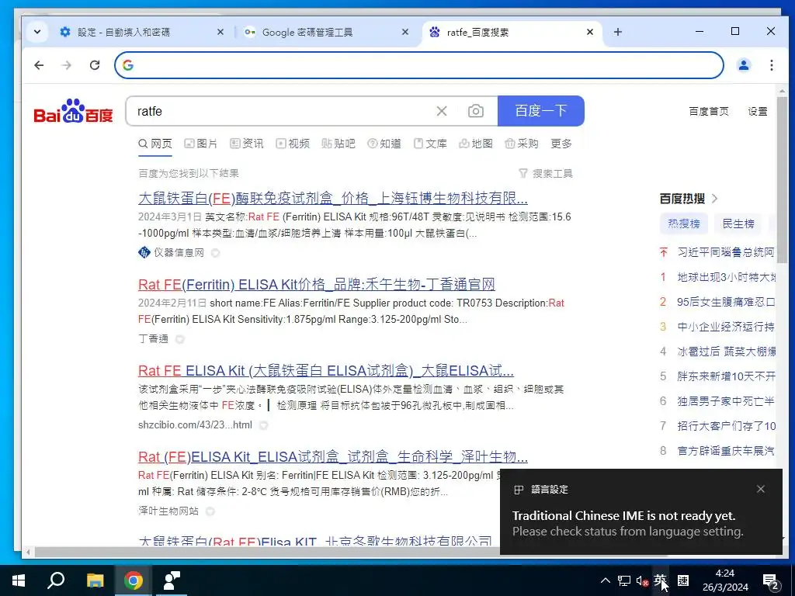
Task: Expand the 更多 search categories
Action: pos(561,144)
